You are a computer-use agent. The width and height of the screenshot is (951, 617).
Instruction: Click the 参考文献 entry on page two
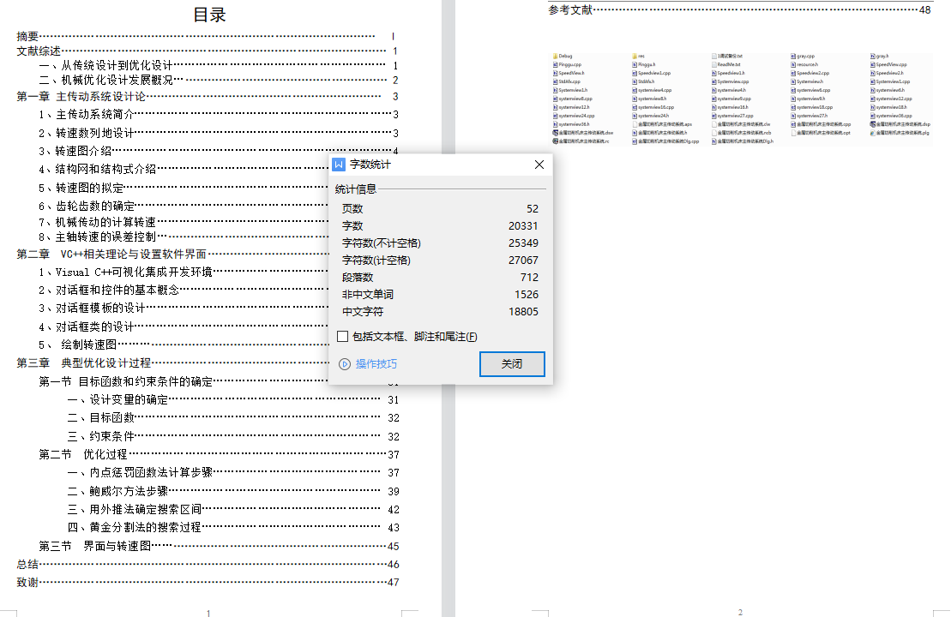739,9
